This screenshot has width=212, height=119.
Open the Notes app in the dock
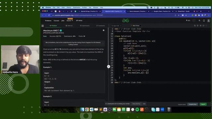tap(119, 109)
